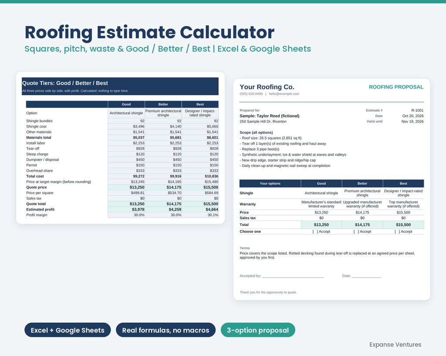Click the 'Other materials' row label
The image size is (446, 356).
tap(39, 132)
